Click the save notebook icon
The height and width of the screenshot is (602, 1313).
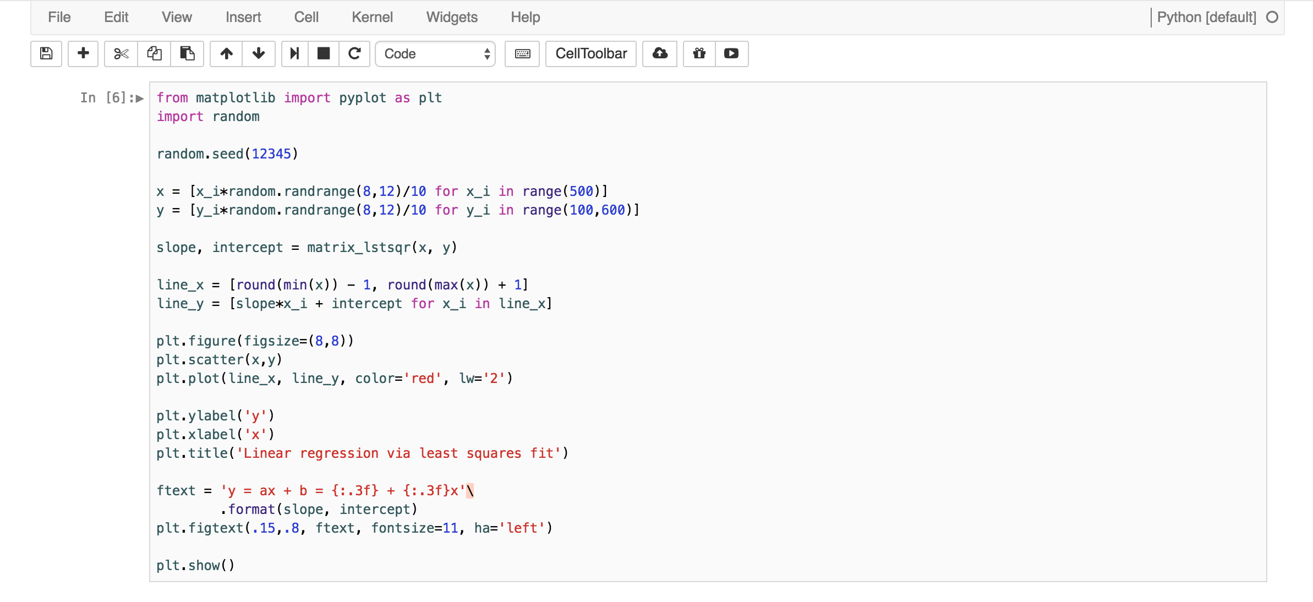tap(46, 53)
